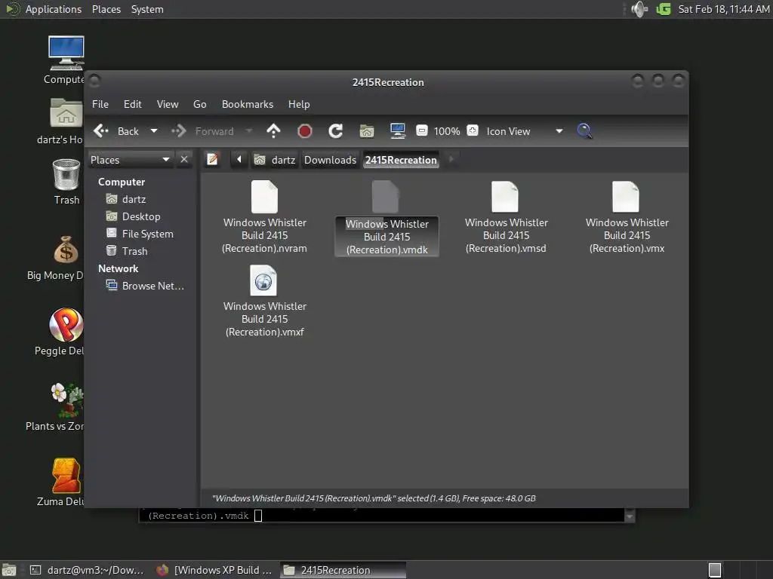Go to Downloads in path bar

pos(330,160)
